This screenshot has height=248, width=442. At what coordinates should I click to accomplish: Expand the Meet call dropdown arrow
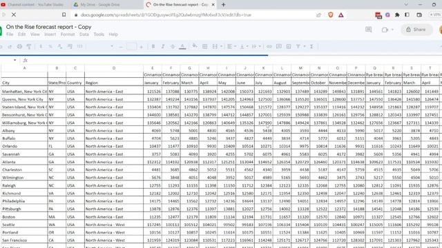(392, 30)
